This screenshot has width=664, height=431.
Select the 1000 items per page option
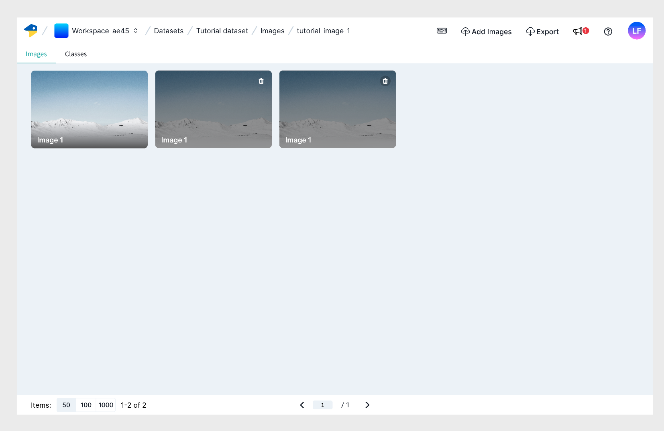click(106, 405)
